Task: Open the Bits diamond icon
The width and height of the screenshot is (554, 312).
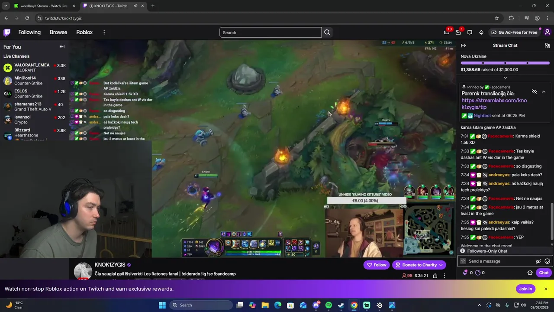Action: coord(481,32)
